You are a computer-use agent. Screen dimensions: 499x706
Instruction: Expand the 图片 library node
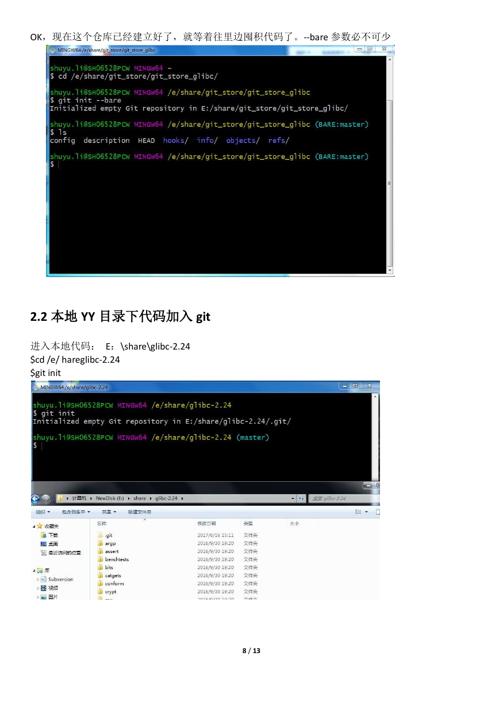[38, 597]
